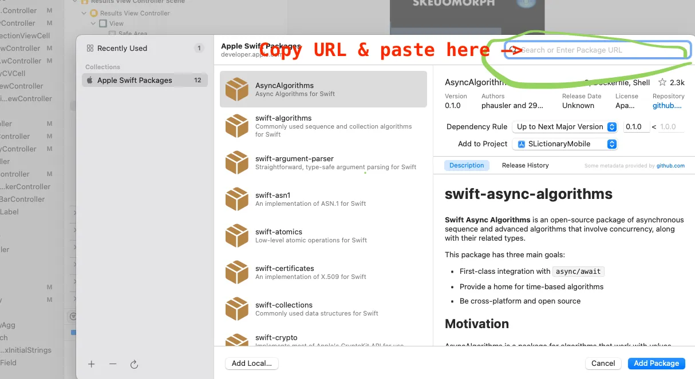Click the Add Package button
The width and height of the screenshot is (695, 379).
click(656, 363)
